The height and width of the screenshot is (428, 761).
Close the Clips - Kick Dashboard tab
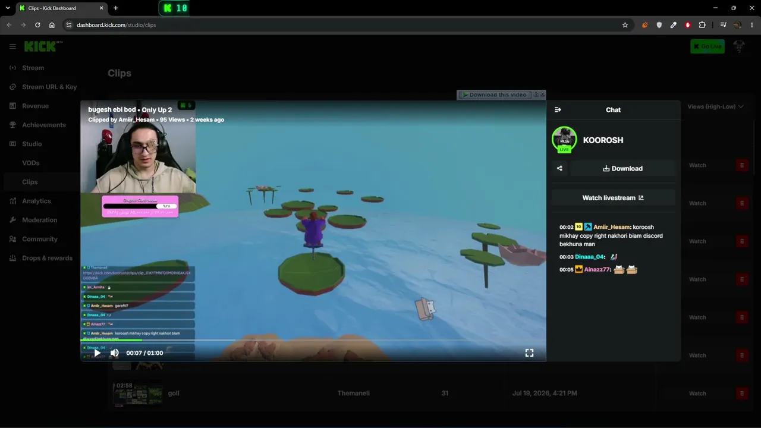click(102, 8)
